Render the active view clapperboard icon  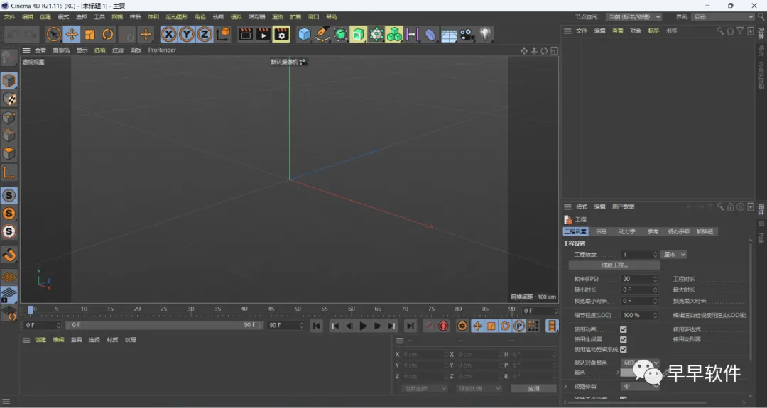pos(246,34)
